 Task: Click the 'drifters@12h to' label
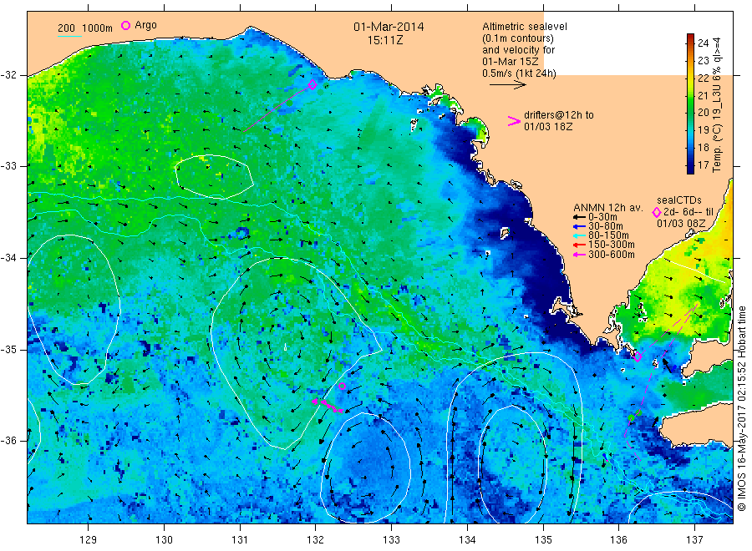click(559, 115)
